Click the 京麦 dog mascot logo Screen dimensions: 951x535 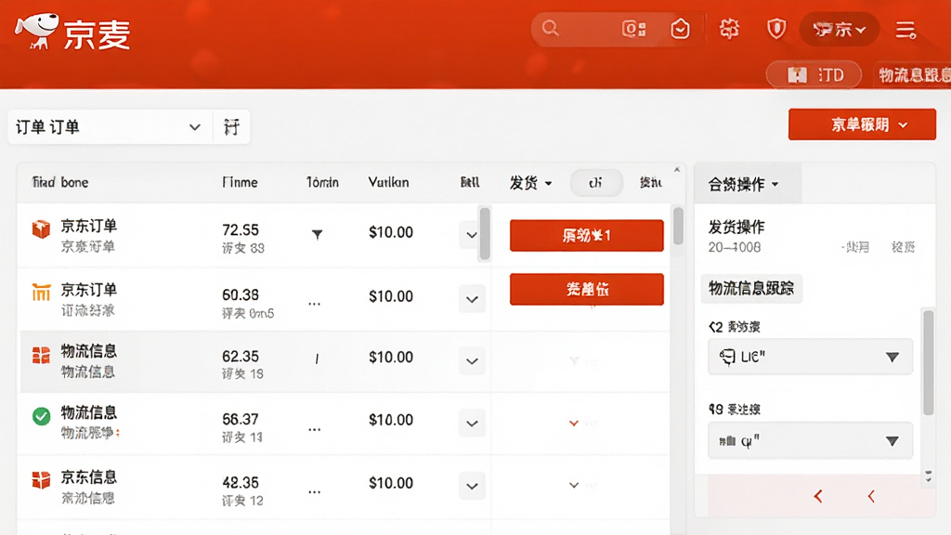click(37, 31)
